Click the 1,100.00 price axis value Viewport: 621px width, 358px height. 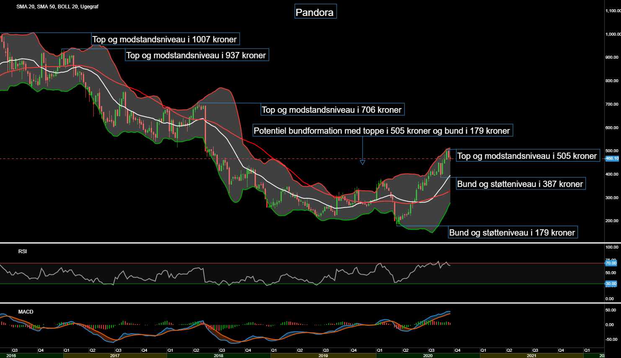613,11
